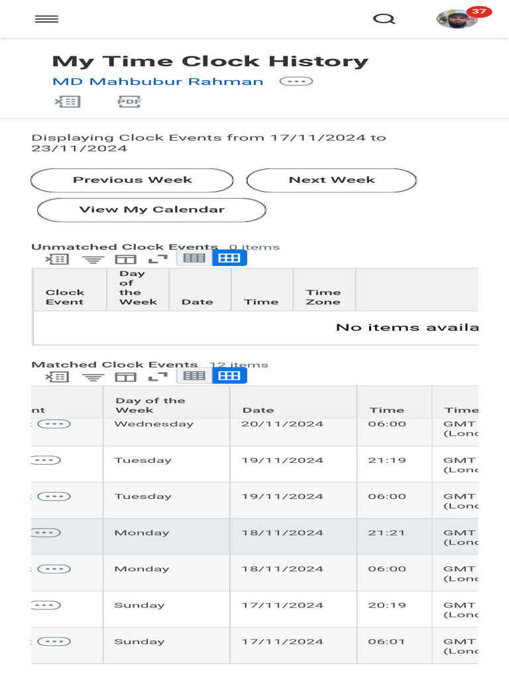Open related actions in Sunday 20:19 row
The image size is (509, 679).
click(x=46, y=605)
